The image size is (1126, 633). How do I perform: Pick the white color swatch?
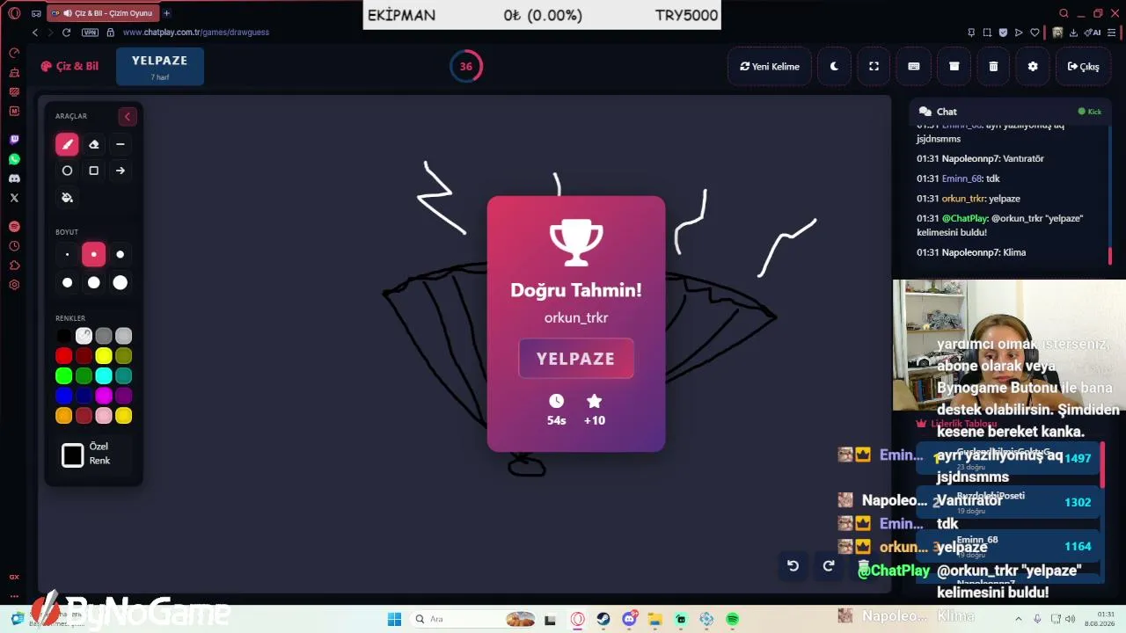point(84,336)
